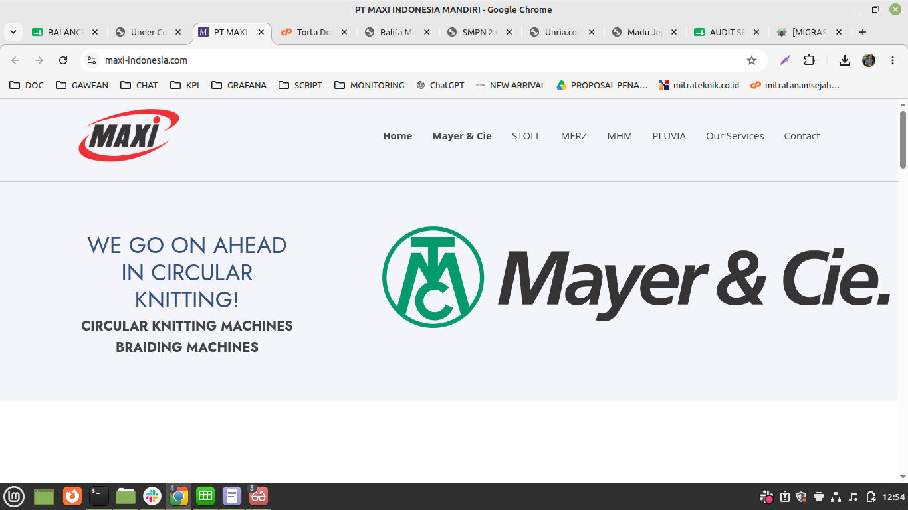Open the Slack app in taskbar
The image size is (908, 510).
click(152, 496)
